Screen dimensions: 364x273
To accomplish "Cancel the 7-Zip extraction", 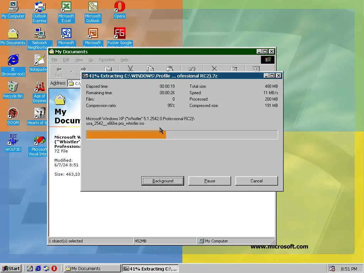I will click(257, 181).
